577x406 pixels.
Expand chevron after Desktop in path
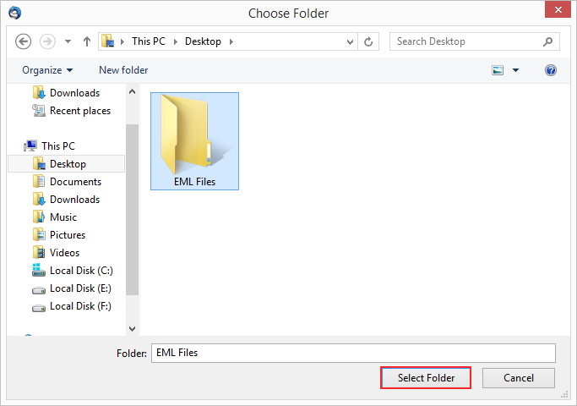(231, 41)
